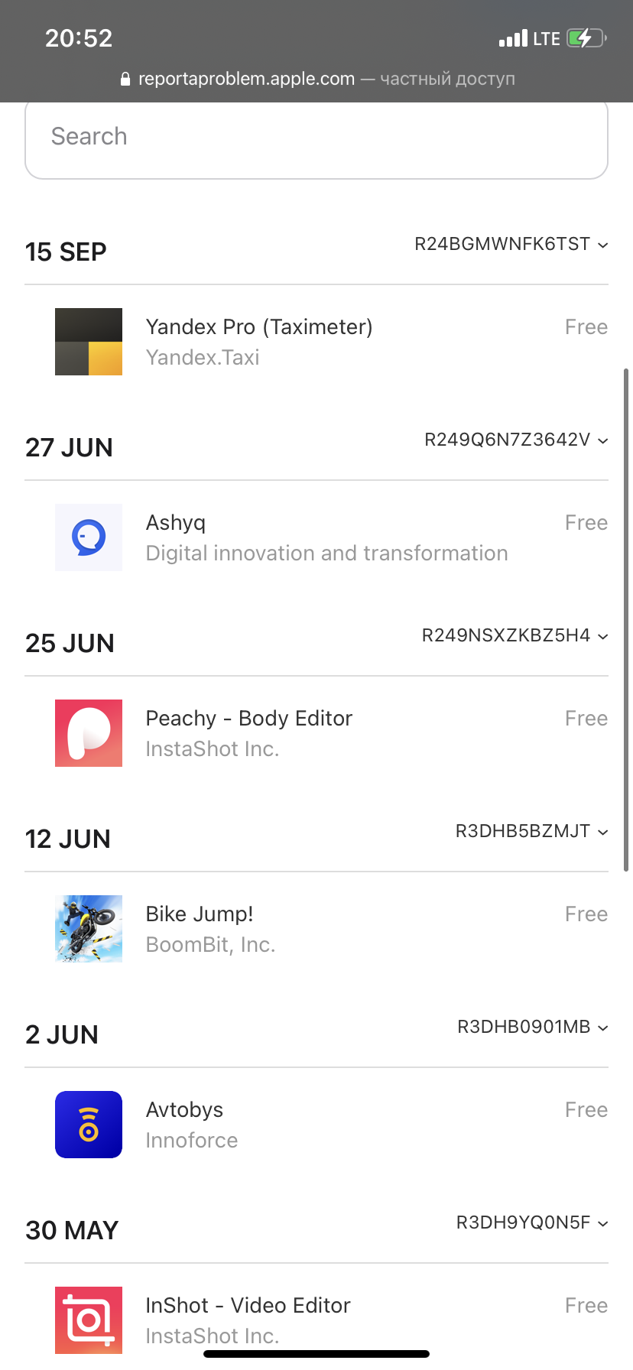Viewport: 633px width, 1370px height.
Task: Tap the Bike Jump game icon
Action: 89,929
